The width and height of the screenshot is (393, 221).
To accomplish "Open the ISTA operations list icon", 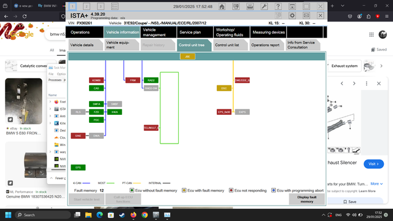I will pos(115,7).
